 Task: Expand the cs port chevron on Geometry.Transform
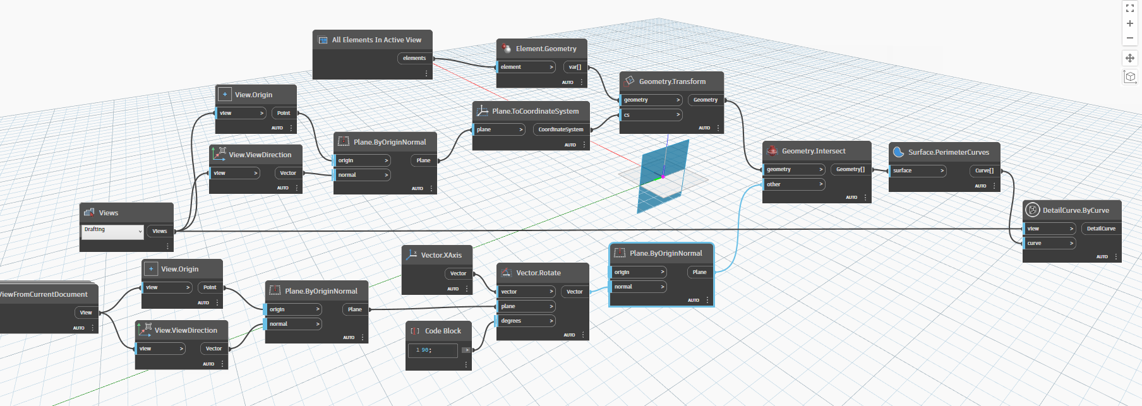coord(678,115)
